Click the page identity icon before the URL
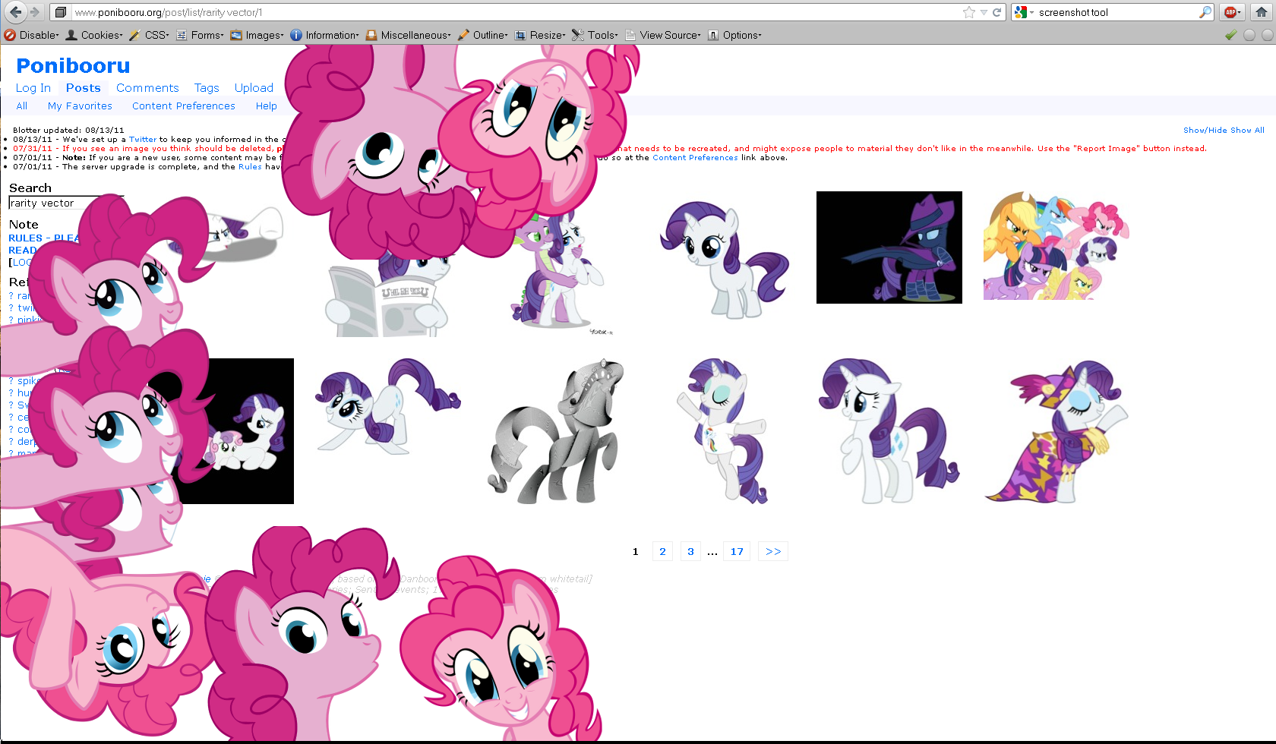1276x744 pixels. click(61, 12)
